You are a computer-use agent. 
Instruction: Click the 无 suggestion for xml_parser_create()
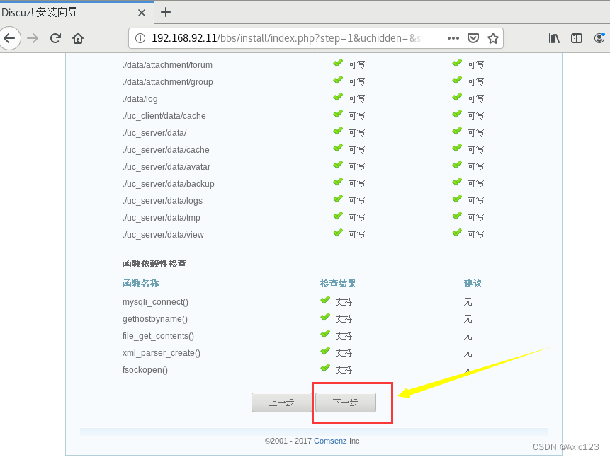pyautogui.click(x=468, y=353)
